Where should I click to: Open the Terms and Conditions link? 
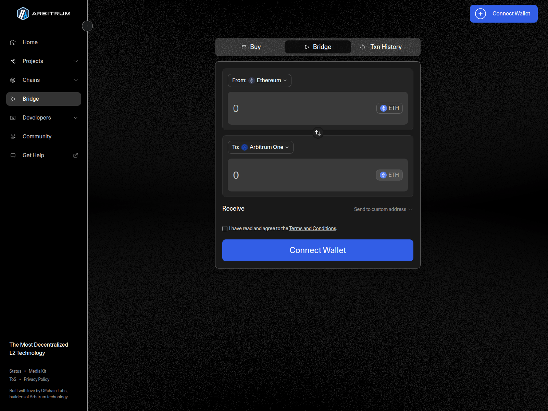coord(313,228)
